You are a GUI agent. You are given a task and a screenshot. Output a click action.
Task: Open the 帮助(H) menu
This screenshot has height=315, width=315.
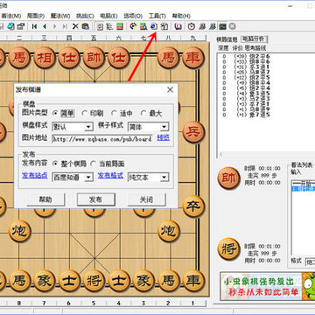181,16
